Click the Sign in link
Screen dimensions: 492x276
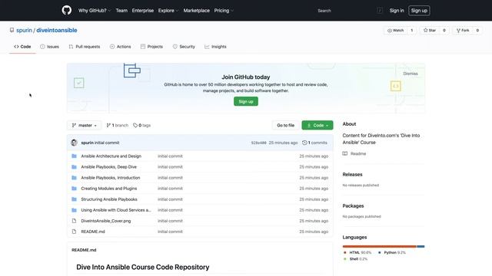397,10
